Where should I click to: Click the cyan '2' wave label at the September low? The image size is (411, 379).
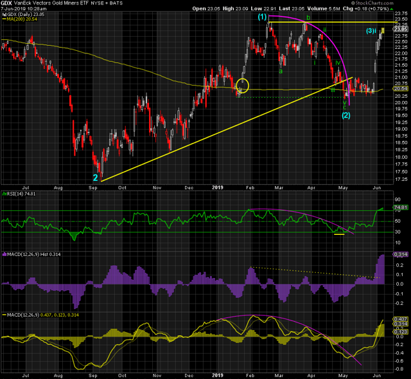click(x=96, y=178)
